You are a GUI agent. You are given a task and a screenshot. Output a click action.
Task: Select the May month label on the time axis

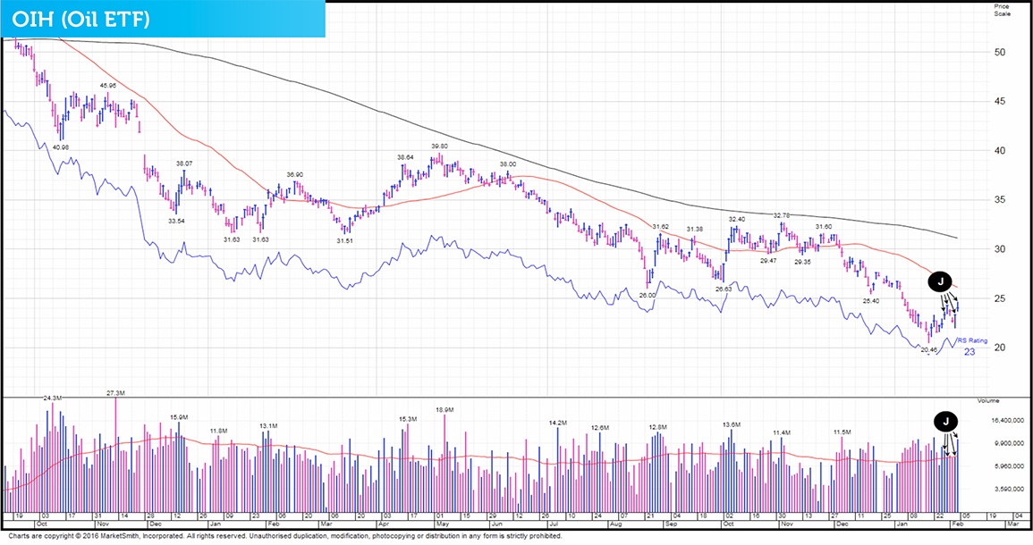pos(442,524)
